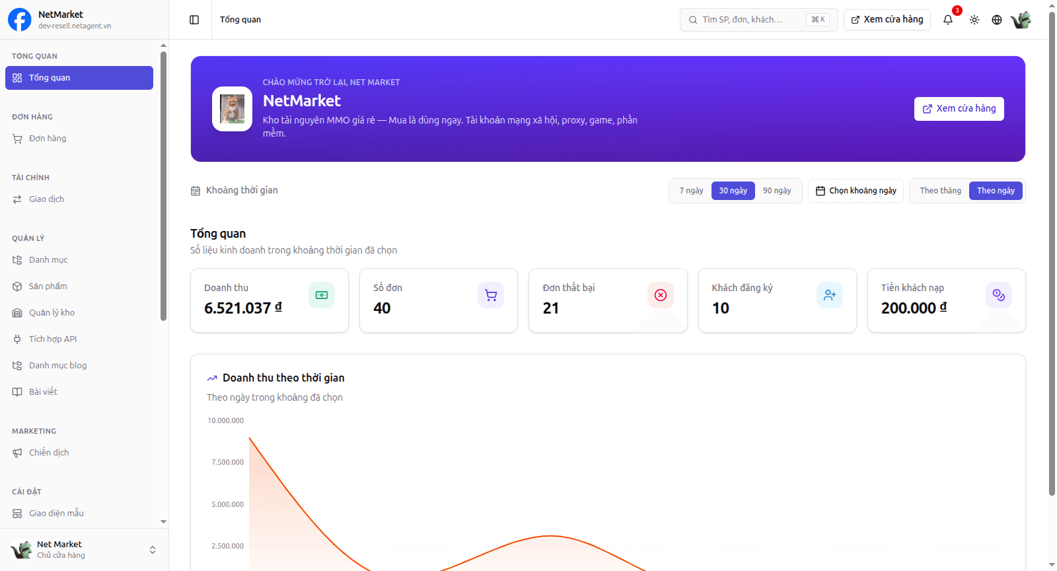Viewport: 1057px width, 571px height.
Task: Click the 7.500.000 chart axis label
Action: [x=228, y=462]
